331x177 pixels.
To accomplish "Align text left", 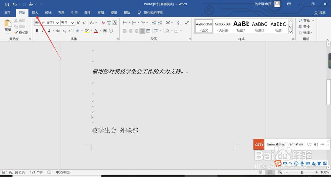I will coord(125,31).
